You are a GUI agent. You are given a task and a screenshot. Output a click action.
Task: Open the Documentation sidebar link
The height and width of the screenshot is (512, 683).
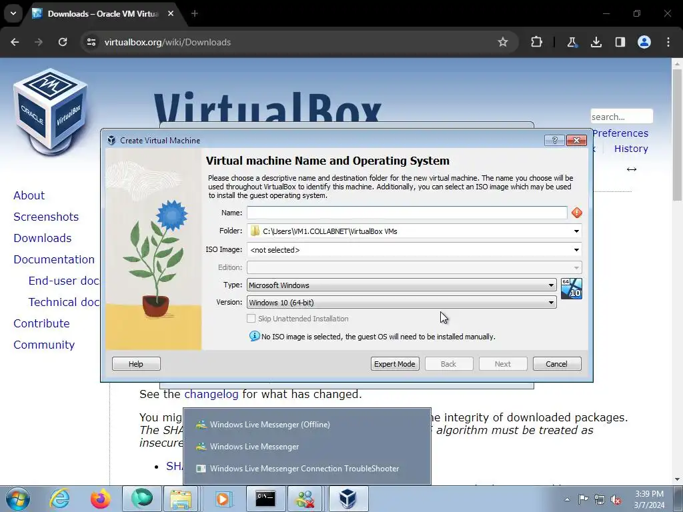click(54, 259)
